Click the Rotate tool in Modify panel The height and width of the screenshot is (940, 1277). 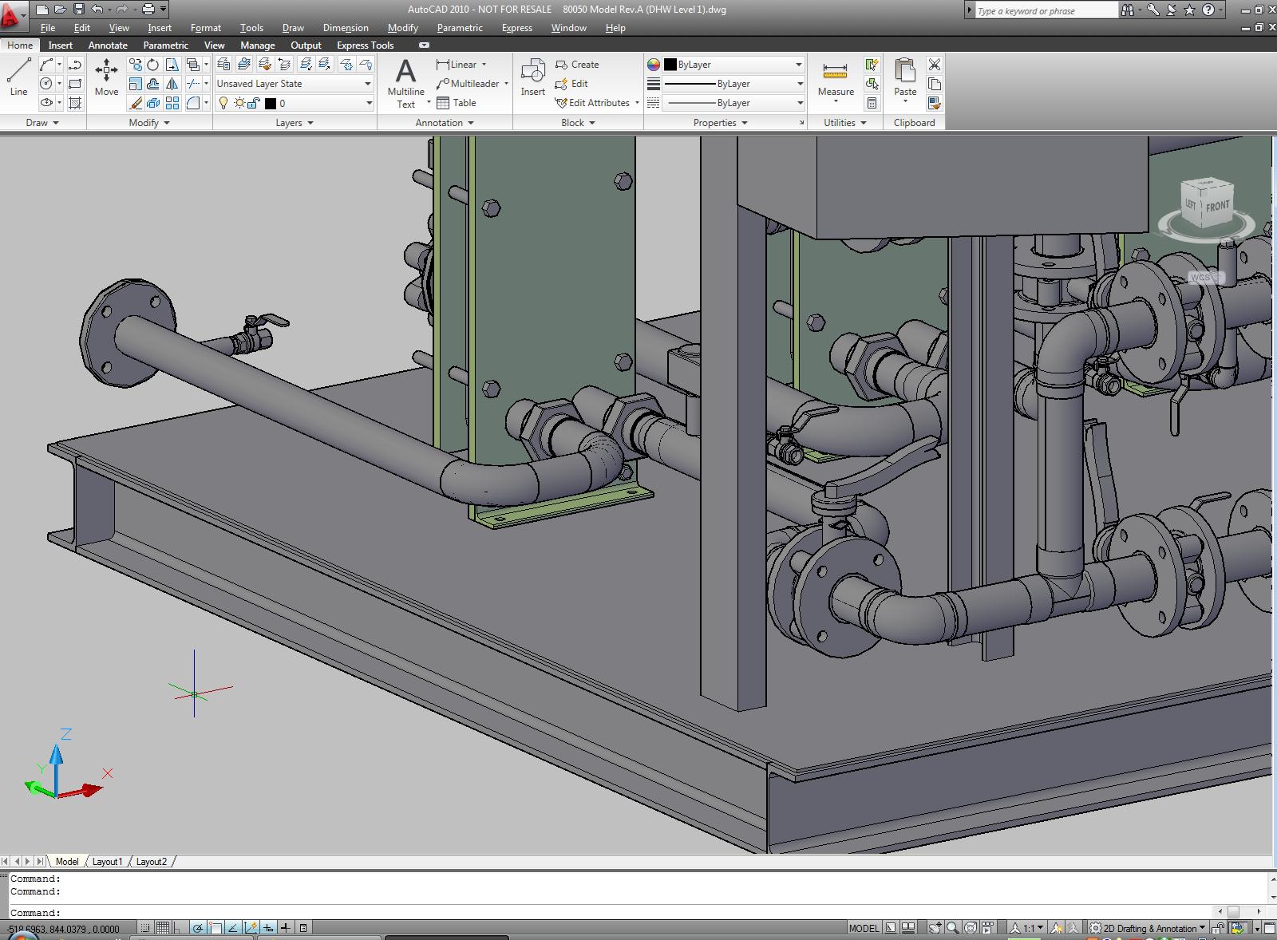[152, 65]
